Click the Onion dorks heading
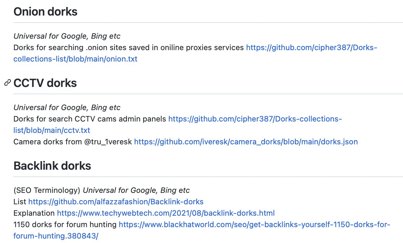Viewport: 403px width, 243px height. pos(45,12)
